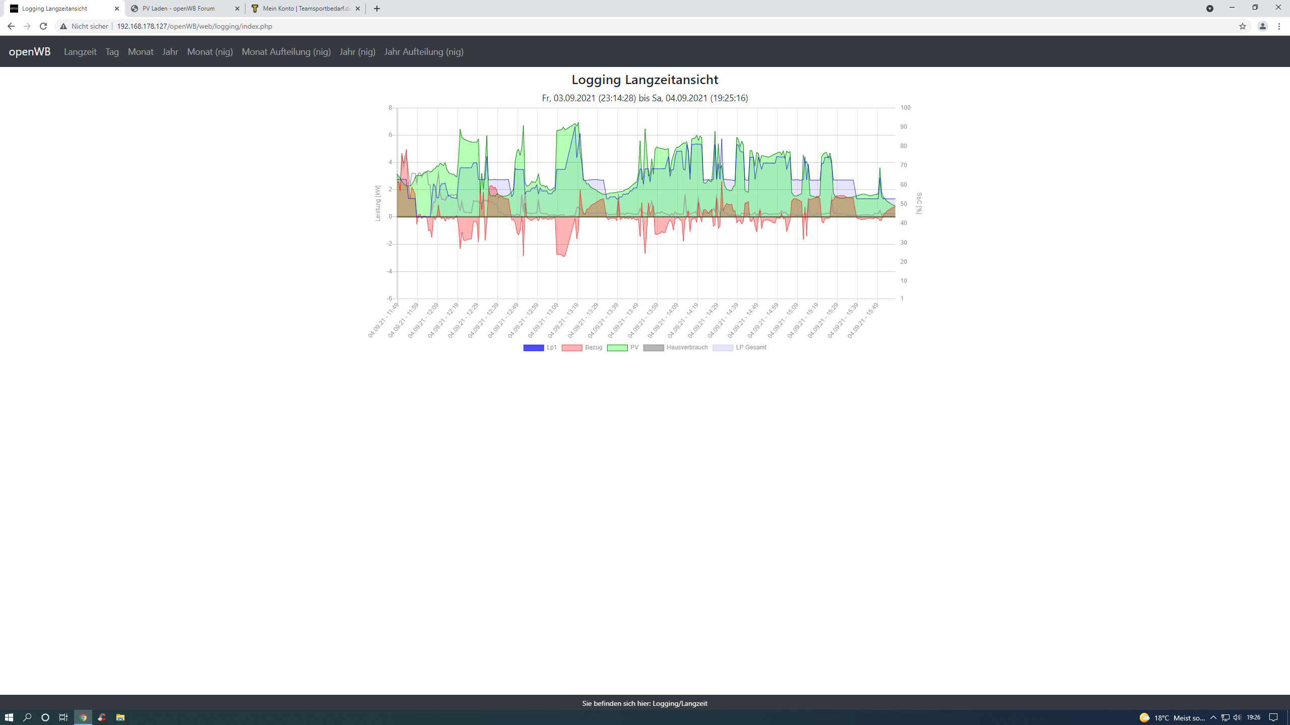Open the Chrome three-dot menu
The image size is (1290, 725).
pos(1279,26)
